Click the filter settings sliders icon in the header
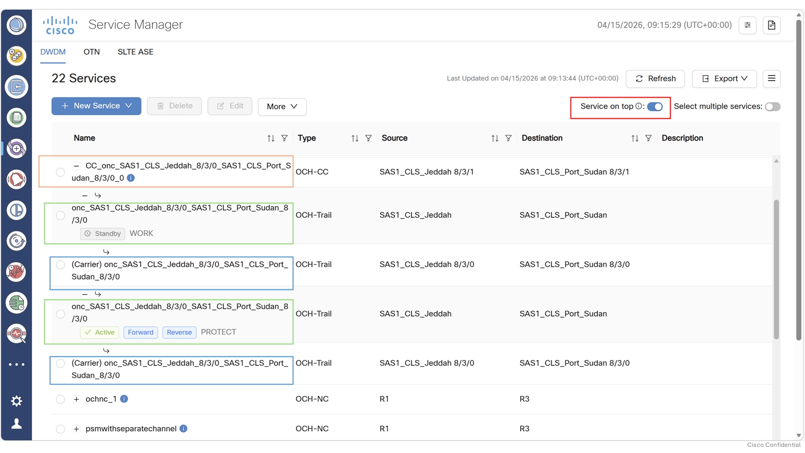Viewport: 805px width, 453px height. click(747, 25)
